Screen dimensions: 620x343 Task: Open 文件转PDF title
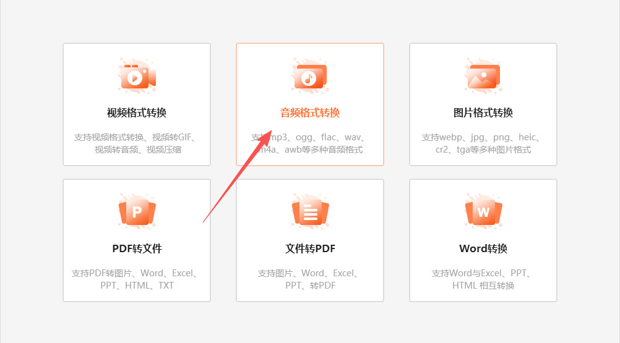310,248
